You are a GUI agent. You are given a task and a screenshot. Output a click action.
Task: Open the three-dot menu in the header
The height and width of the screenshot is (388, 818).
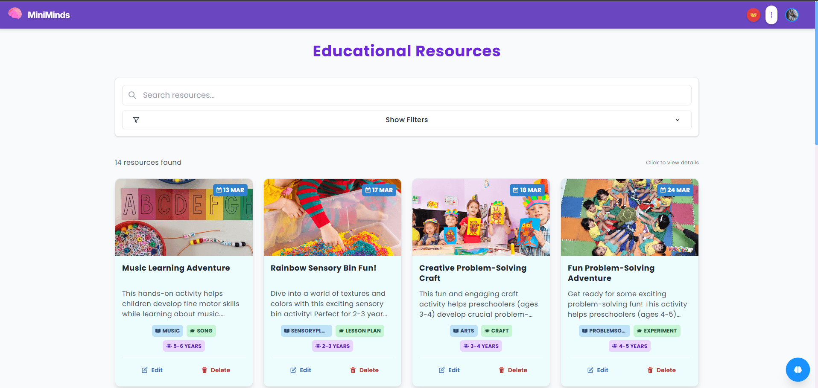771,15
